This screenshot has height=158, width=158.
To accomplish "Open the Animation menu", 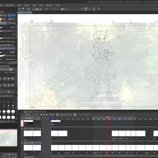I will coord(10,5).
